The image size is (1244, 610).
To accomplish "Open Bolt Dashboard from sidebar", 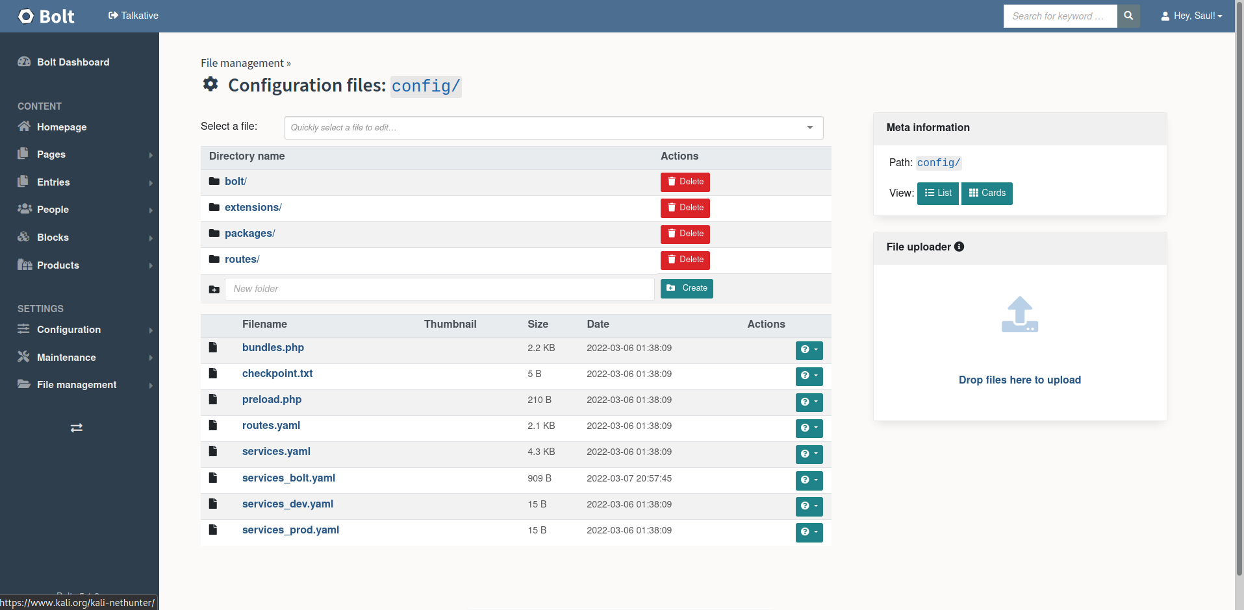I will [x=73, y=62].
